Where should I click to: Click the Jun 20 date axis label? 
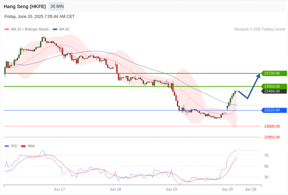click(227, 189)
